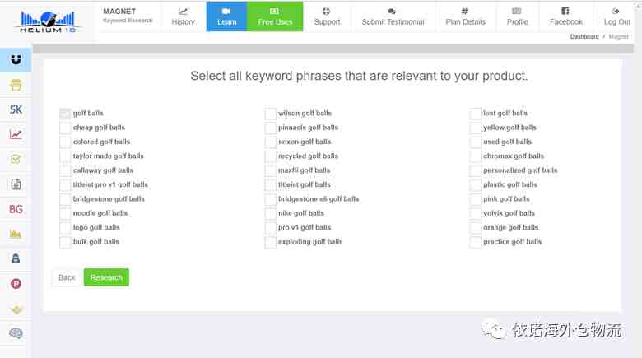Open the brain-shaped sidebar icon
Image resolution: width=642 pixels, height=358 pixels.
tap(16, 333)
